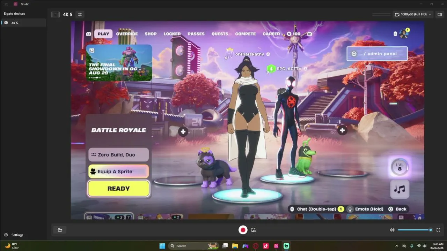This screenshot has width=447, height=251.
Task: Go to the PASSES tab
Action: 196,34
